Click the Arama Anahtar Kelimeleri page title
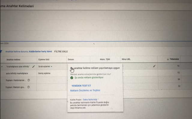Image resolution: width=192 pixels, height=119 pixels. (17, 6)
